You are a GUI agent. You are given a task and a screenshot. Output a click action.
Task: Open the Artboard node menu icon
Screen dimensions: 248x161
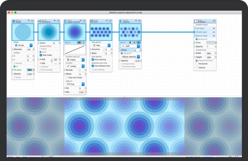click(214, 21)
